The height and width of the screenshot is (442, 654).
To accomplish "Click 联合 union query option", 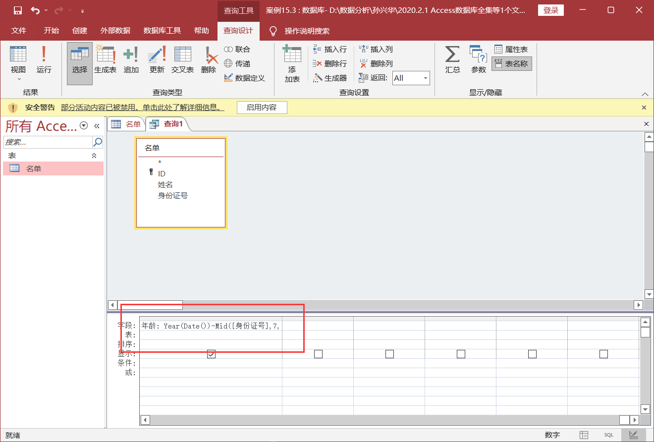I will [x=237, y=50].
